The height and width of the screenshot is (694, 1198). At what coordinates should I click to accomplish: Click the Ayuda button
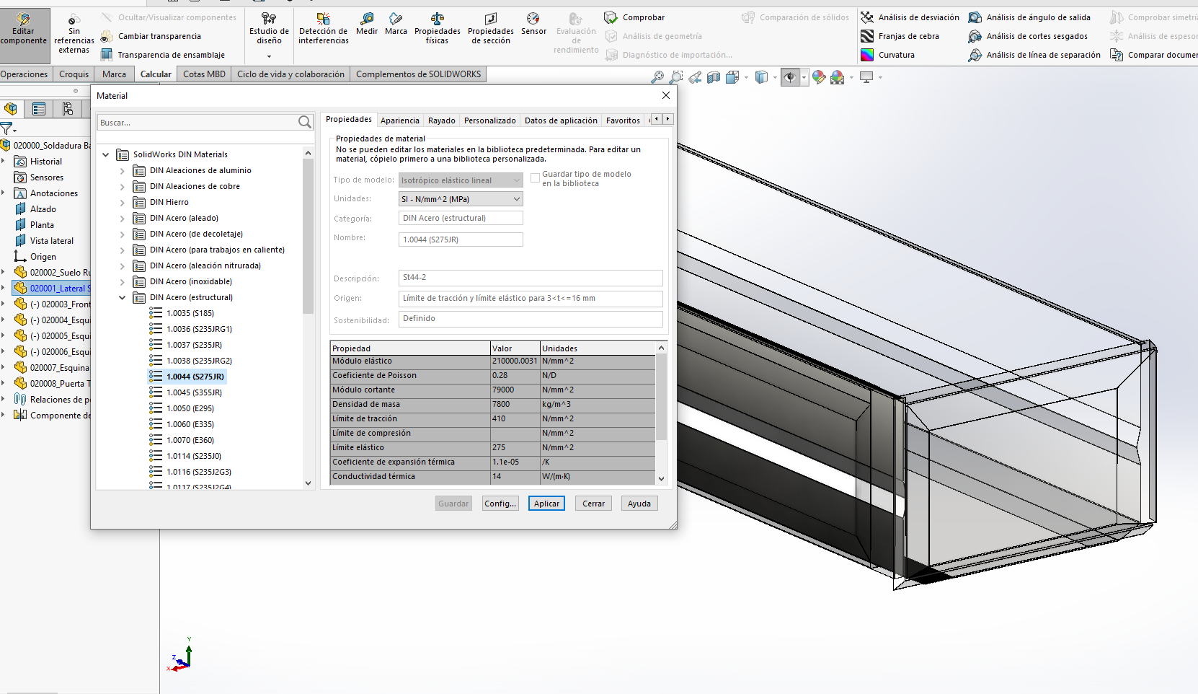(639, 504)
